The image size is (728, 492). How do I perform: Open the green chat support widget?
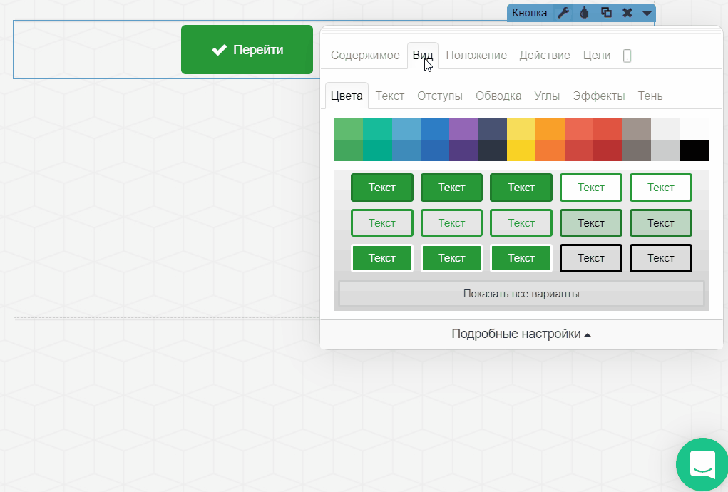(x=702, y=463)
